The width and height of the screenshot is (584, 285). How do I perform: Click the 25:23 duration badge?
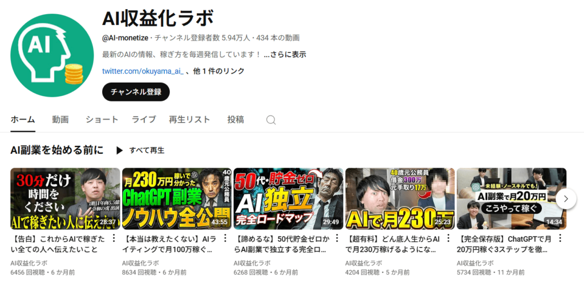click(x=443, y=222)
